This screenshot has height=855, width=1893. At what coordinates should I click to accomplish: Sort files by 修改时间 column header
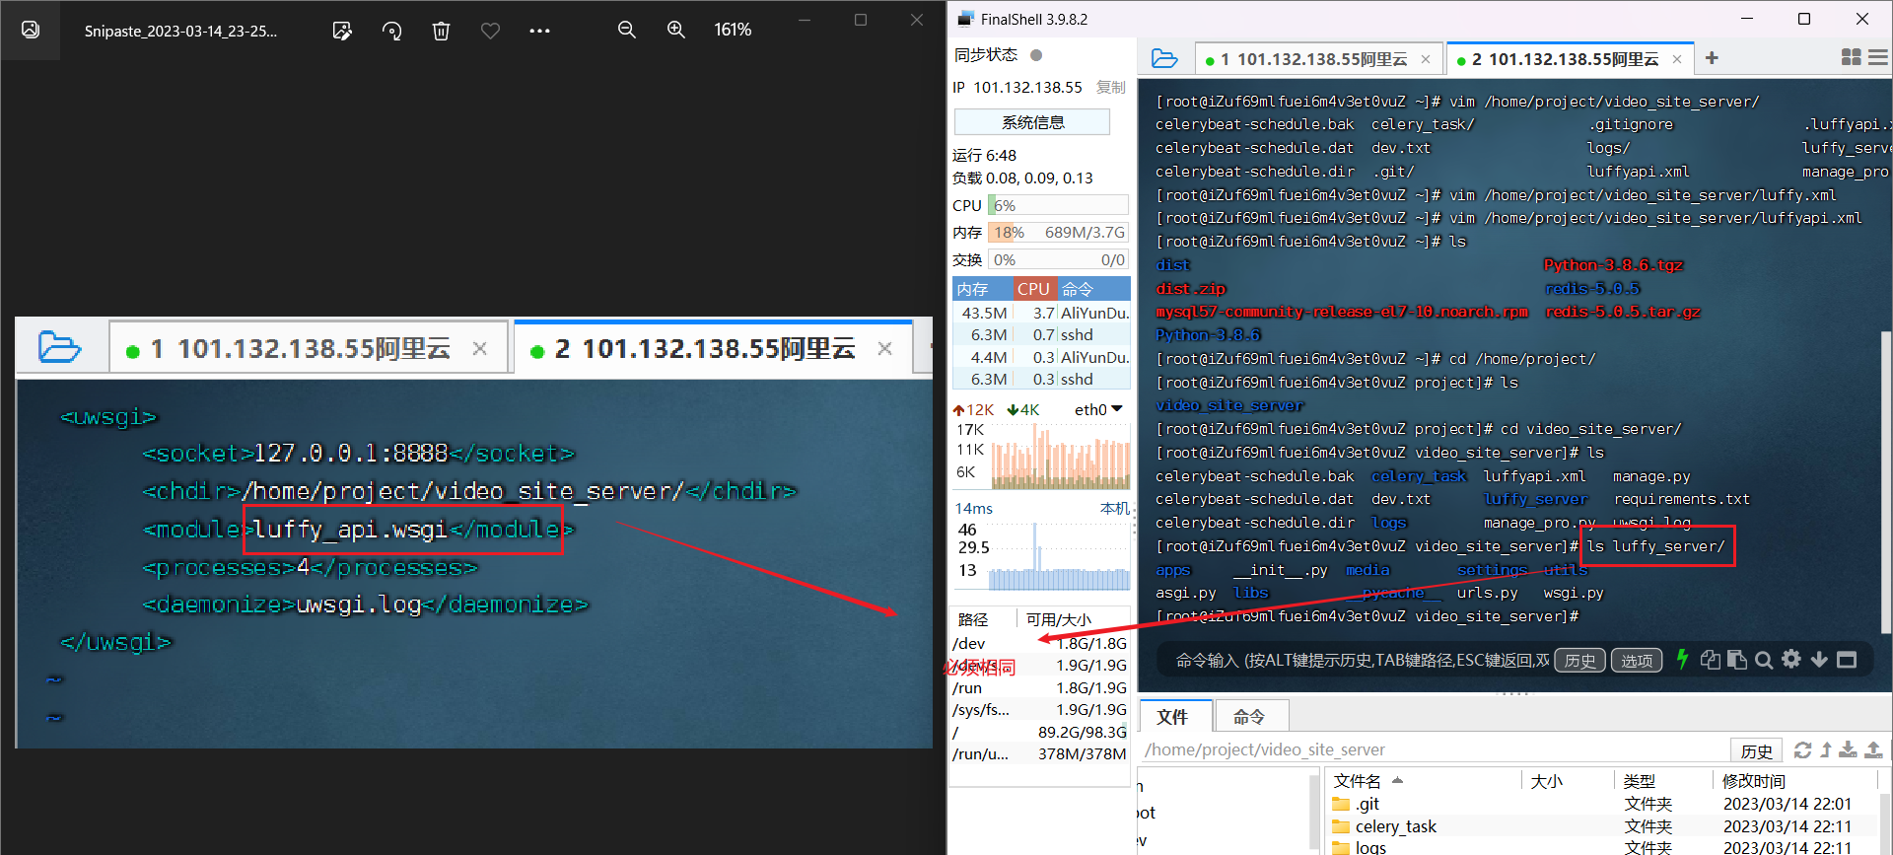[1796, 781]
